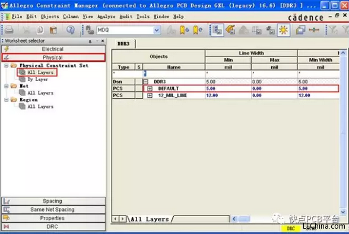This screenshot has width=349, height=234.
Task: Click the yellow tag toolbar icon
Action: pos(230,30)
